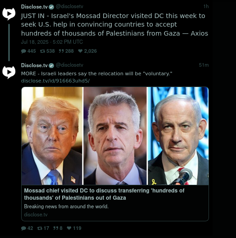Click the verified badge next to the first Disclose.tv name
This screenshot has width=236, height=238.
coord(51,7)
